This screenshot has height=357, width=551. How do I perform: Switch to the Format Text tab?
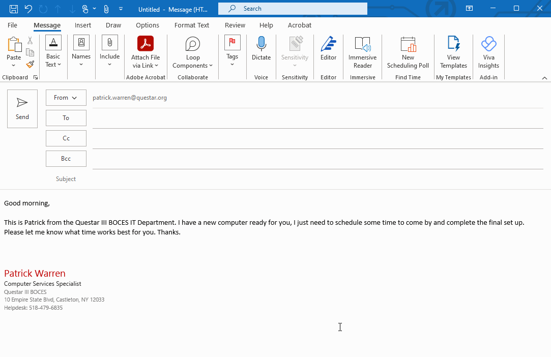[191, 25]
